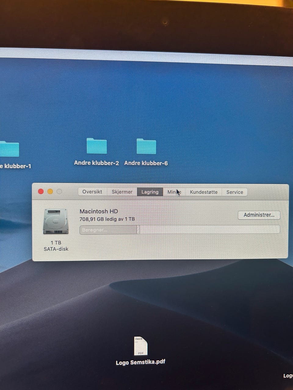
Task: Open the Service tab
Action: [x=235, y=192]
